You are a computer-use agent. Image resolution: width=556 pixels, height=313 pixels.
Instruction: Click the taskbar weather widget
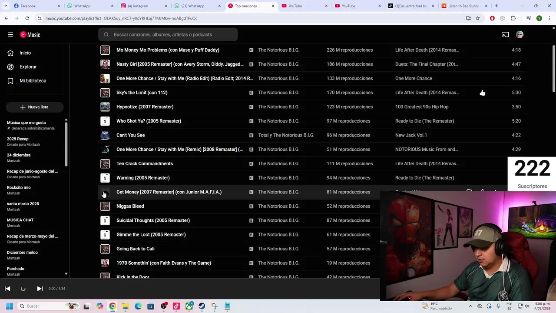tap(437, 306)
